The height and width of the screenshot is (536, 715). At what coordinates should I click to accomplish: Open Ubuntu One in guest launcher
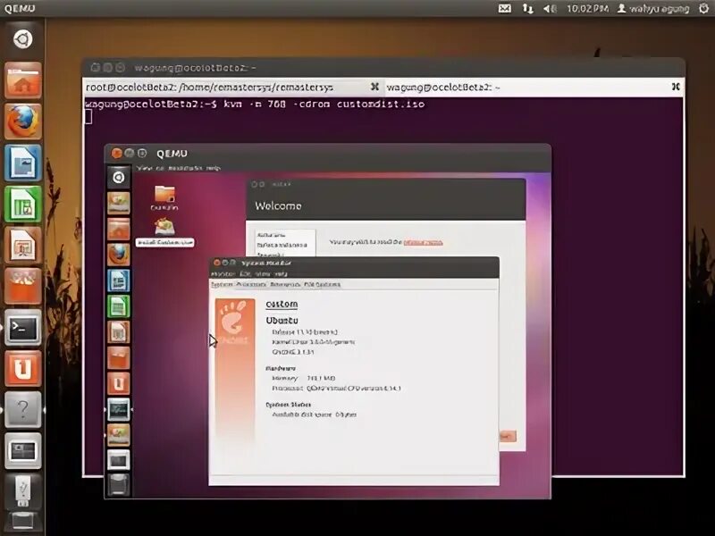point(119,383)
